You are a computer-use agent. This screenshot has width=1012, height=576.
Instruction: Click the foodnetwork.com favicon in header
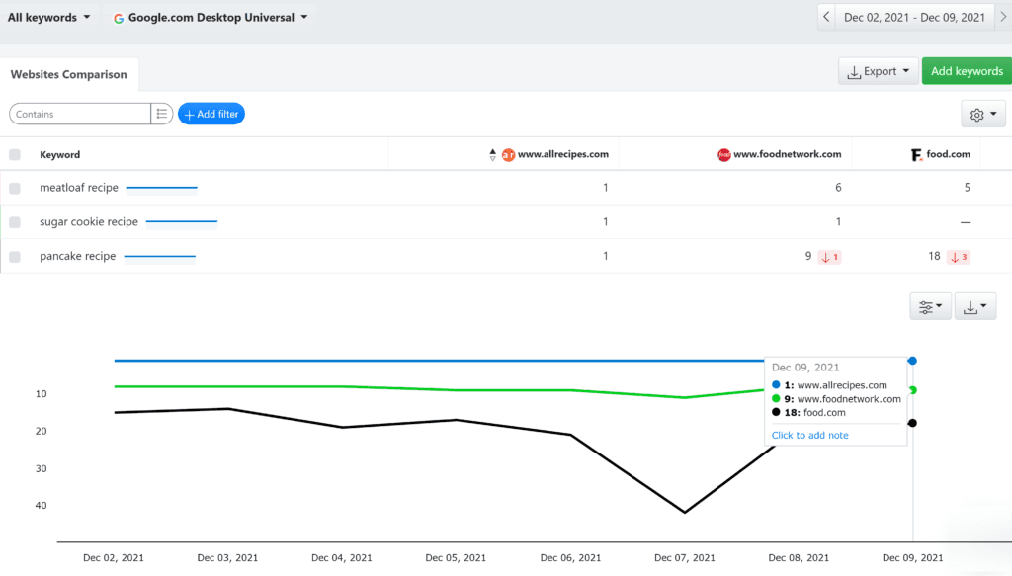724,155
